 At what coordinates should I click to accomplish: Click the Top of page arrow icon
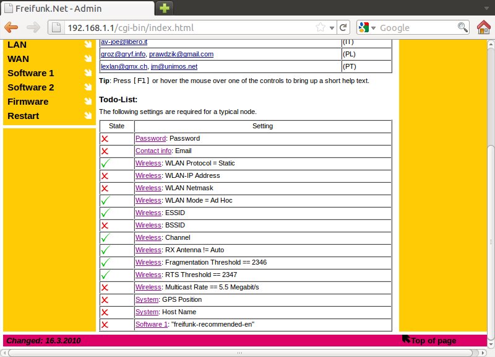(x=406, y=339)
